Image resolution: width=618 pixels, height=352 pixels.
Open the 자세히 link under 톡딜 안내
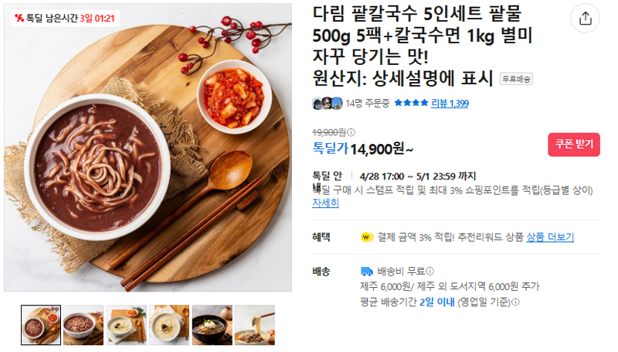pos(325,203)
